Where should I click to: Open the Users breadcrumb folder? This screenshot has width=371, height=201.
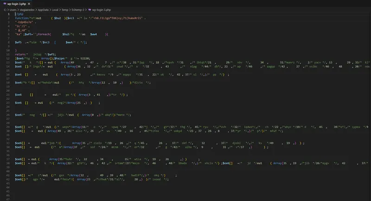pyautogui.click(x=13, y=10)
